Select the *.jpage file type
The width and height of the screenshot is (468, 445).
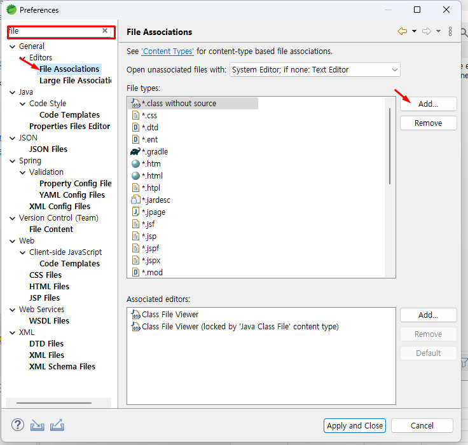click(148, 212)
